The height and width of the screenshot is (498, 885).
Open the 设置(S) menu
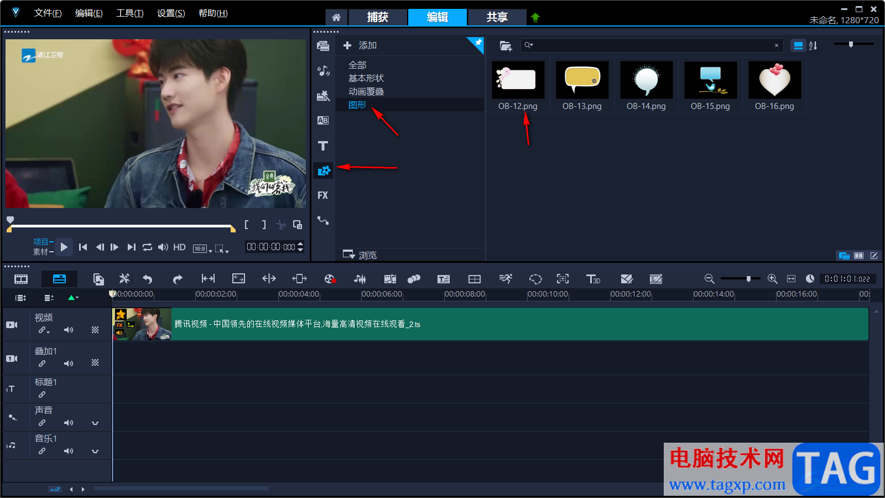tap(171, 13)
